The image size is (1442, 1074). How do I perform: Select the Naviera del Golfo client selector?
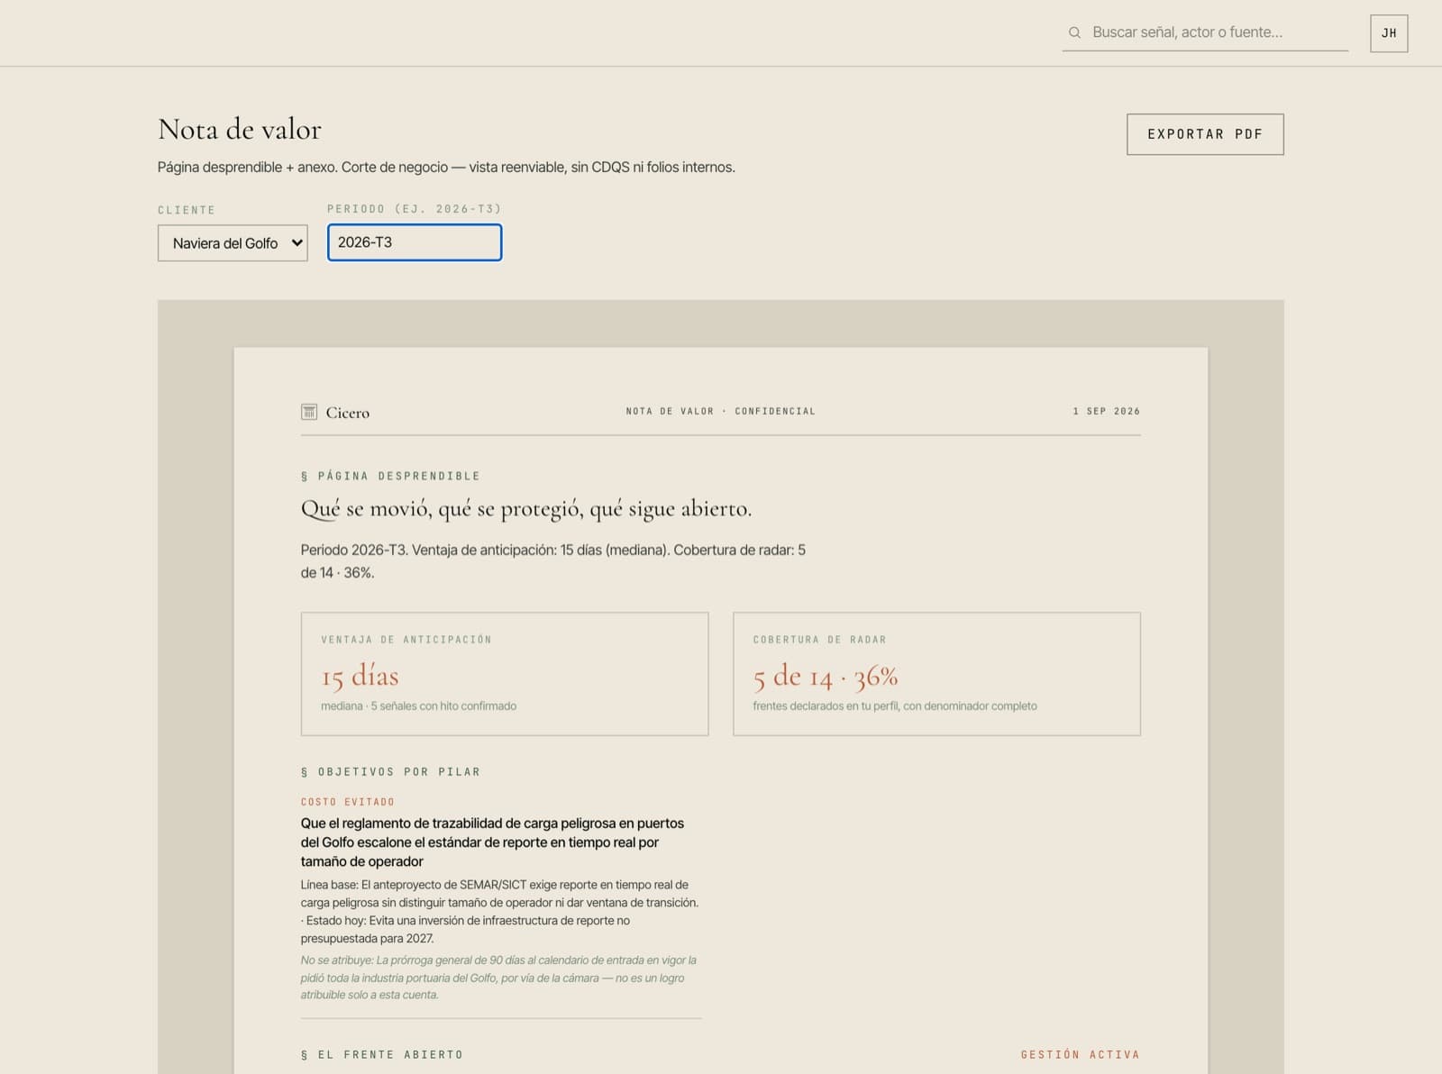(x=233, y=243)
